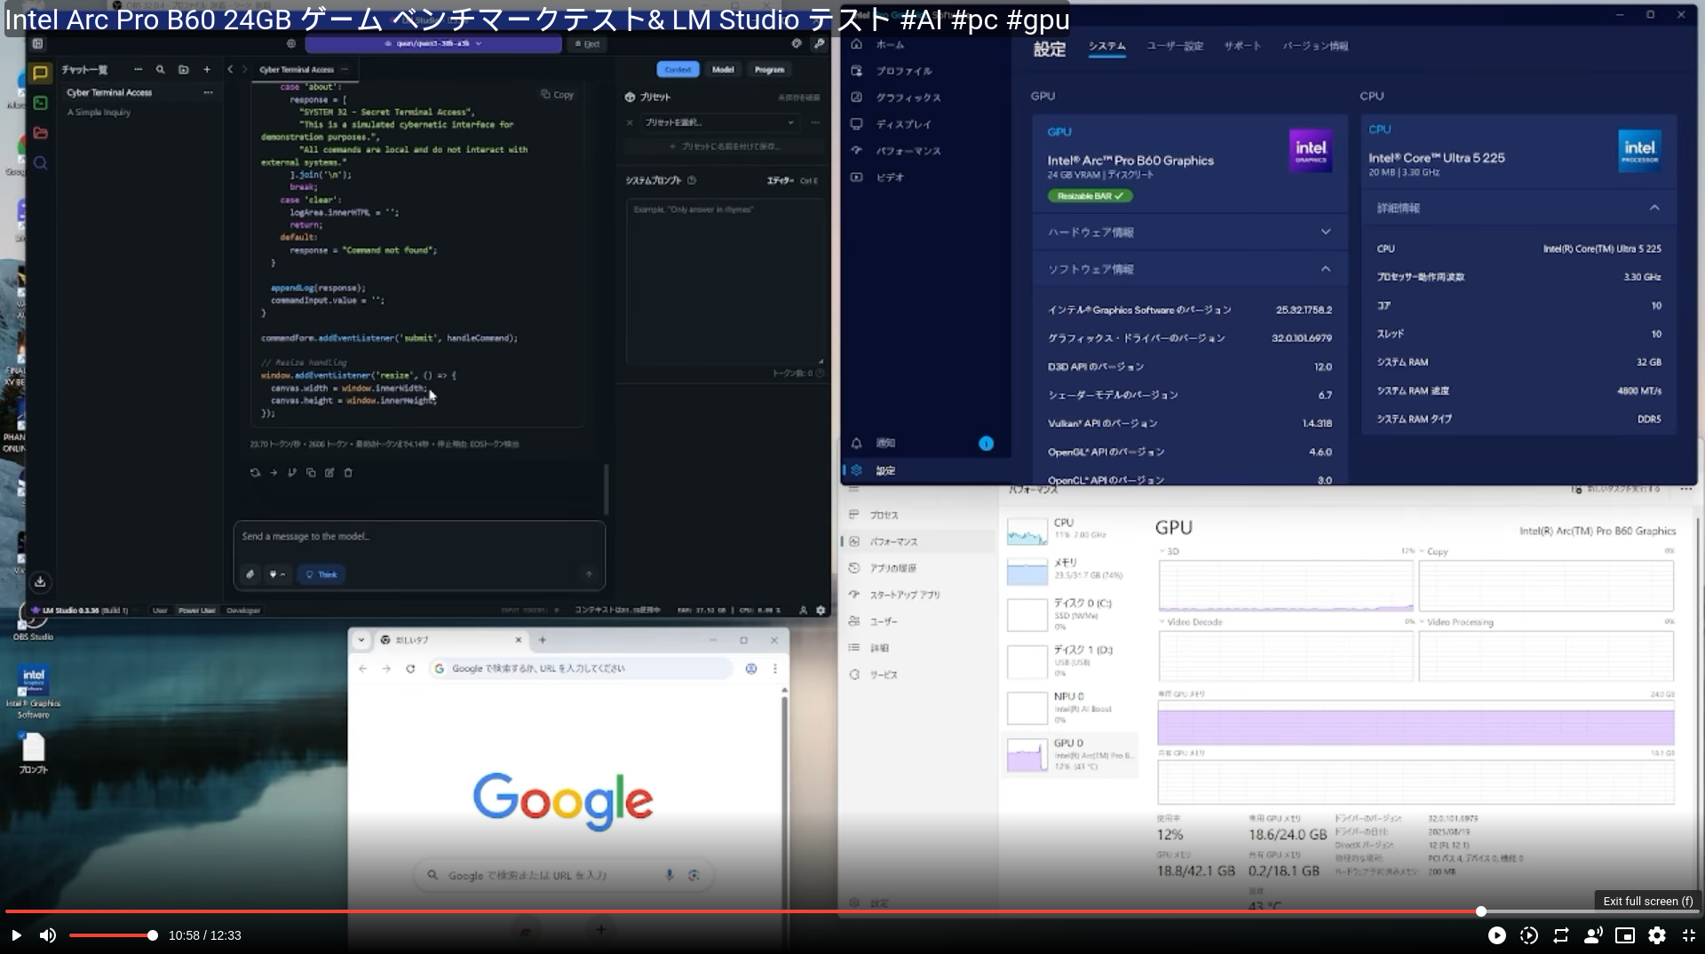
Task: Select Power User mode in LM Studio
Action: 196,611
